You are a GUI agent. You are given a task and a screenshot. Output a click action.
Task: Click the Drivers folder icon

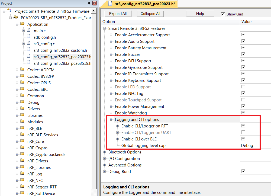[22, 108]
